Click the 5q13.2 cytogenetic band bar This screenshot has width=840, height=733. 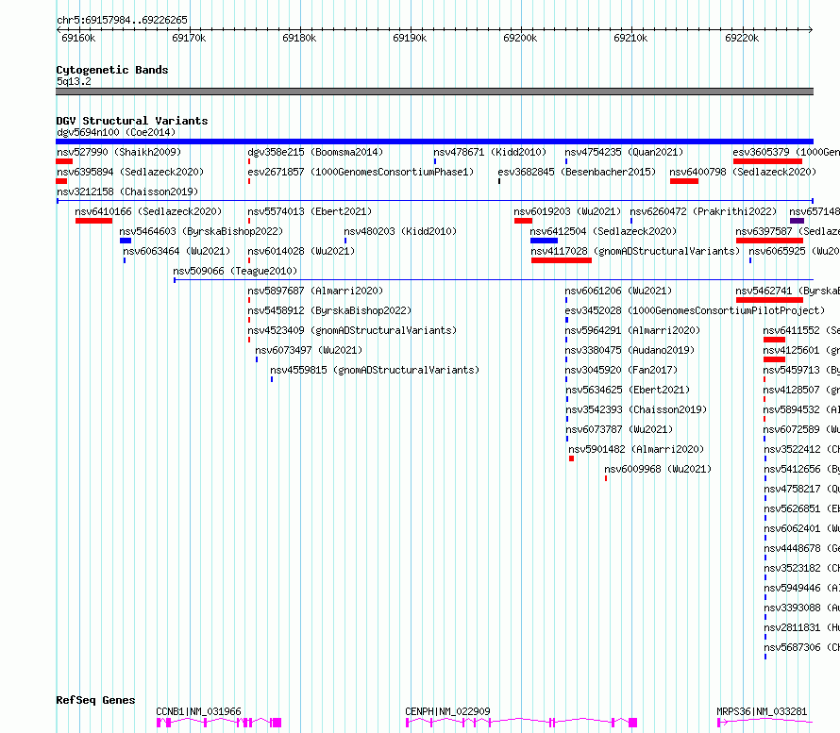point(434,92)
